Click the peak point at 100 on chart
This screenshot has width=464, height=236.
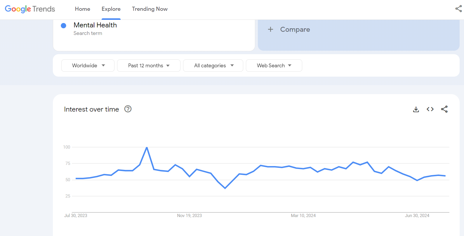click(147, 147)
